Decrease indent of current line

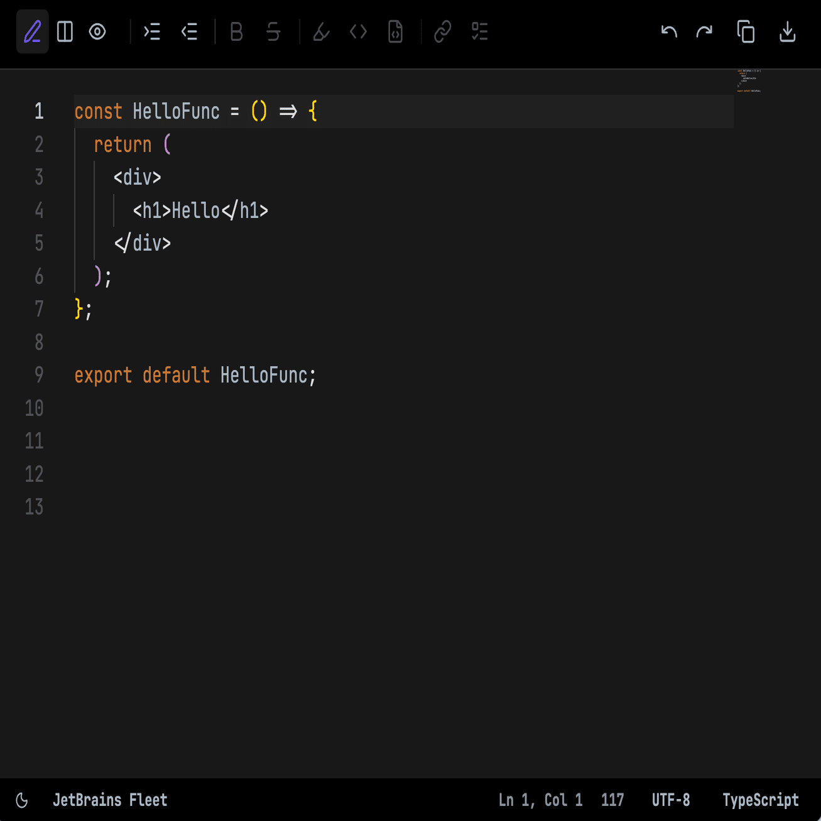189,31
